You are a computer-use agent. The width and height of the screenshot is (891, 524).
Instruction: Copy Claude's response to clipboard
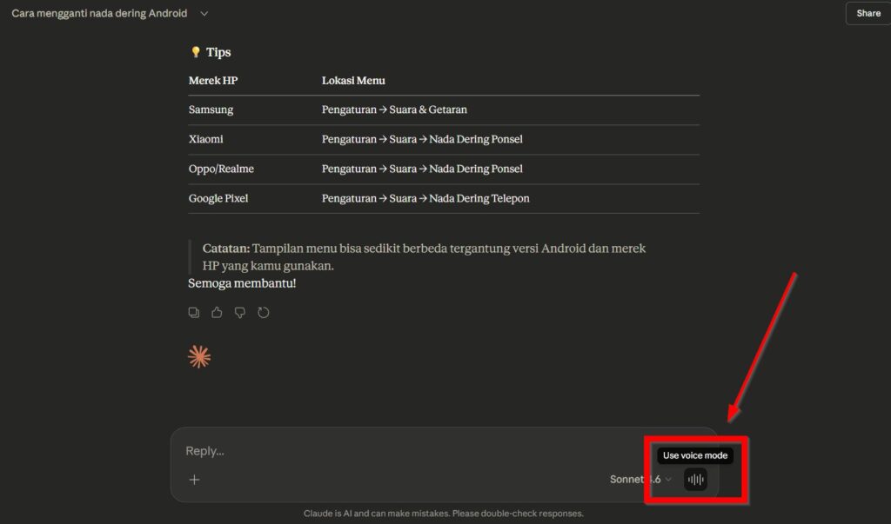193,312
